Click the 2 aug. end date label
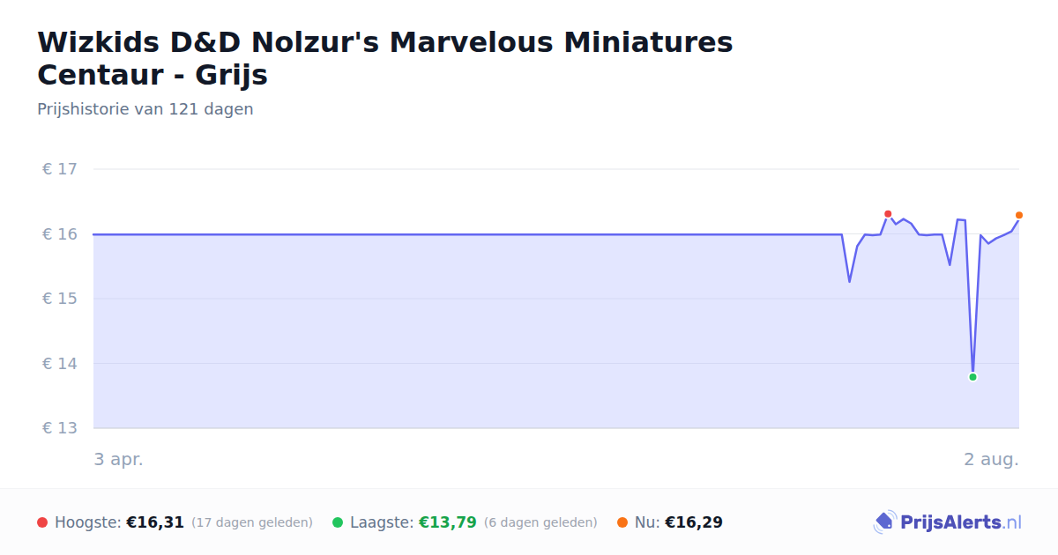Image resolution: width=1058 pixels, height=555 pixels. (991, 459)
